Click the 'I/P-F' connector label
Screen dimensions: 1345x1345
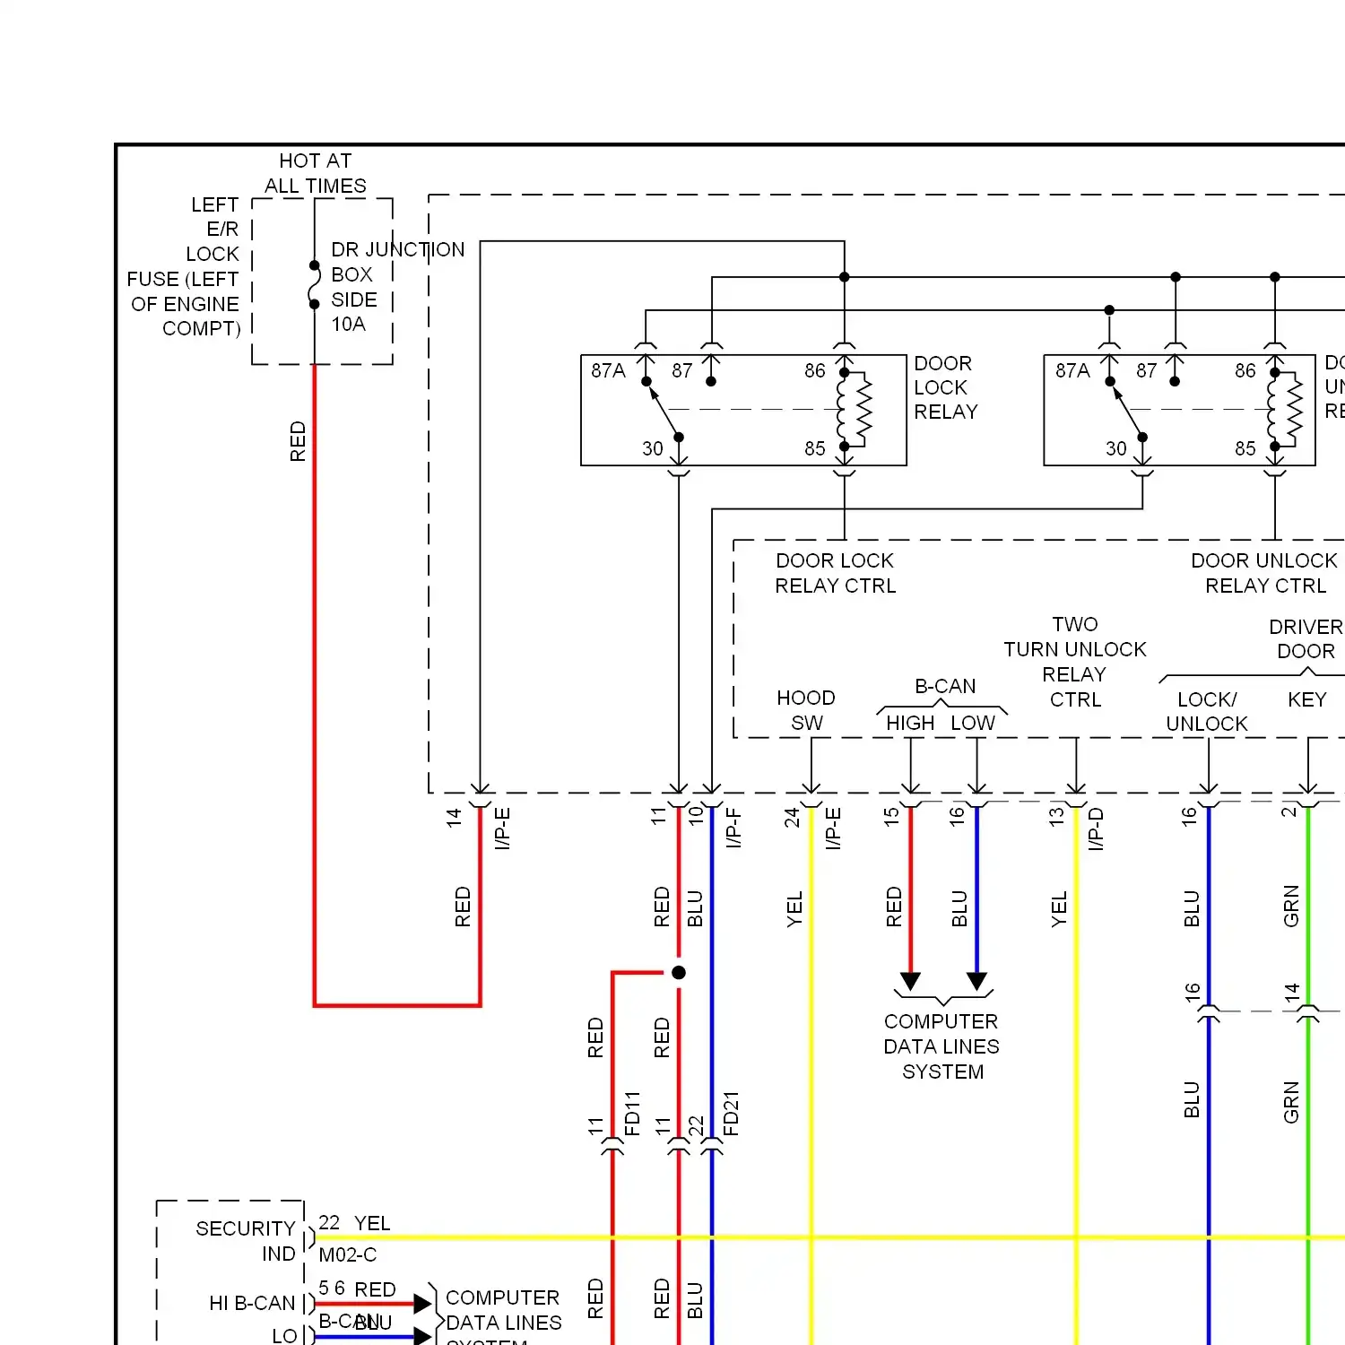coord(733,828)
